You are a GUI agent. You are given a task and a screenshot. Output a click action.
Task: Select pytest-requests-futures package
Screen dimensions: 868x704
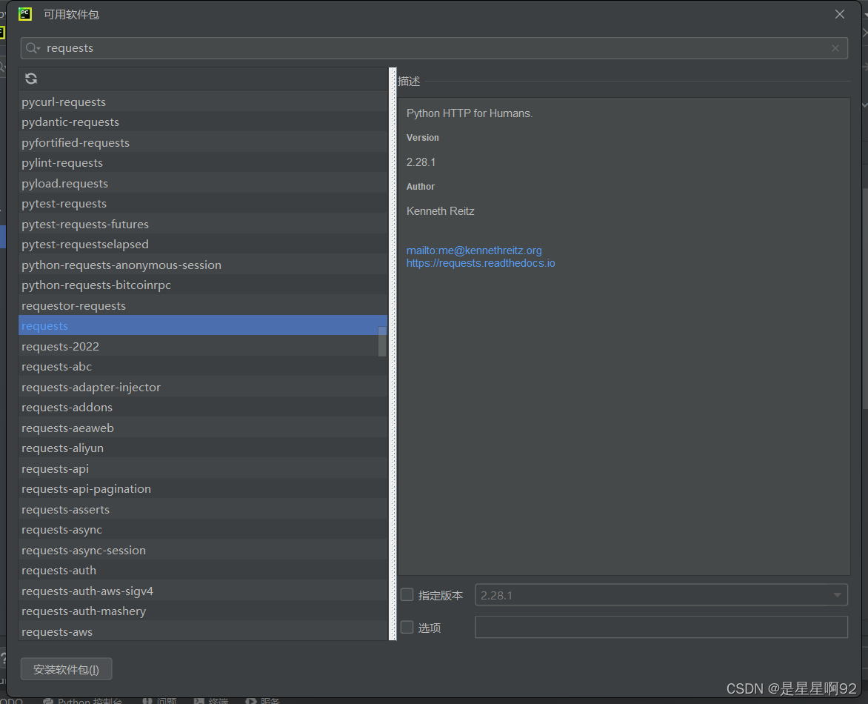click(203, 224)
